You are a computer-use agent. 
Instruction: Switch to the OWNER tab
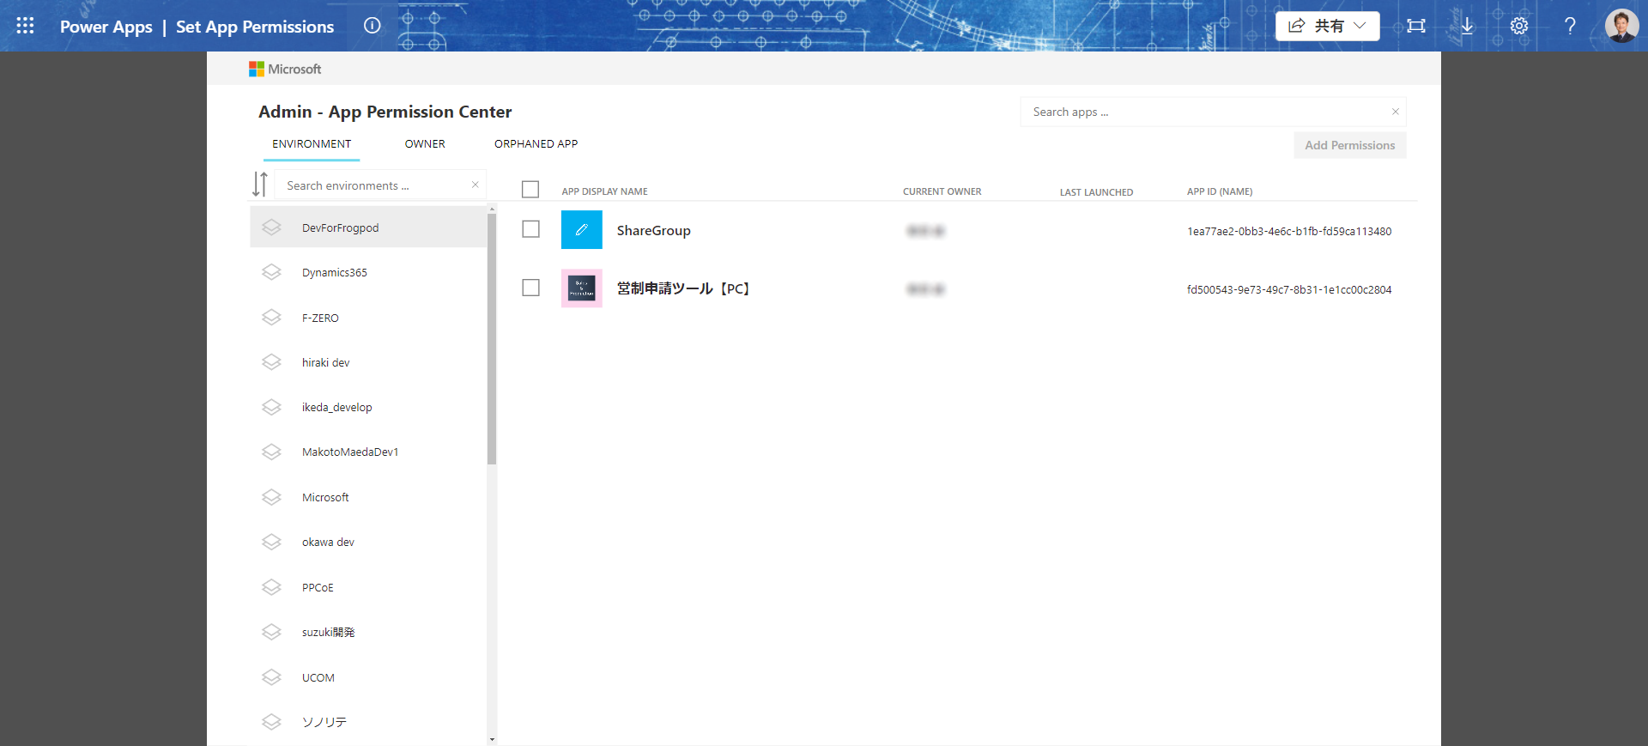point(425,144)
